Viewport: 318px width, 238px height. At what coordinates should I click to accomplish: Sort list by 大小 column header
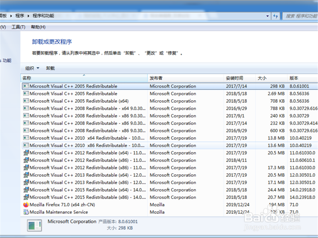271,78
